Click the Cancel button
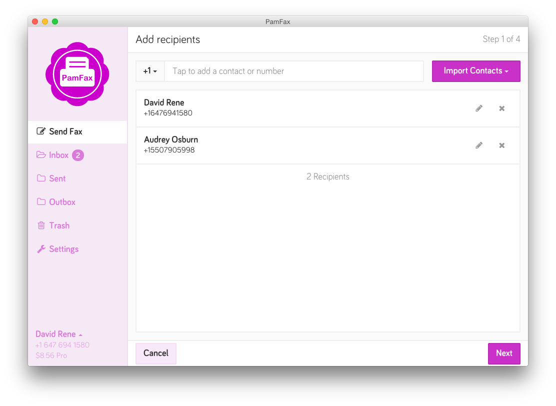The image size is (556, 406). (x=156, y=353)
